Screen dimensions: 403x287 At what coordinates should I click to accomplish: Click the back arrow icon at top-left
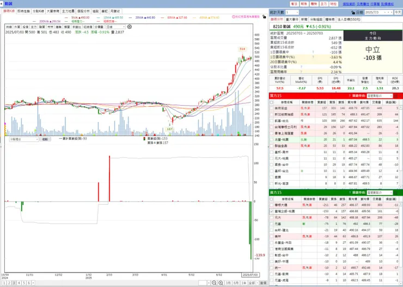pos(2,4)
